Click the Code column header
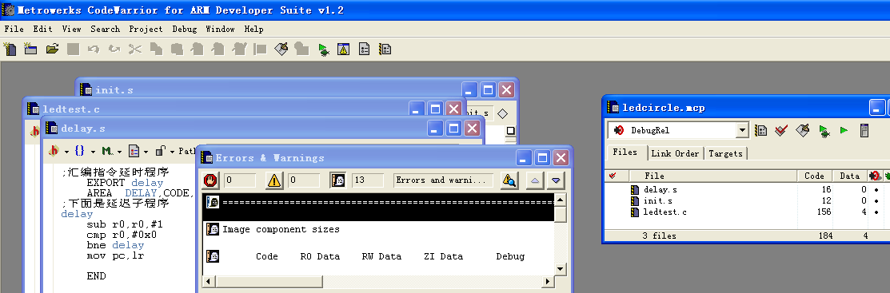The image size is (890, 293). point(814,176)
